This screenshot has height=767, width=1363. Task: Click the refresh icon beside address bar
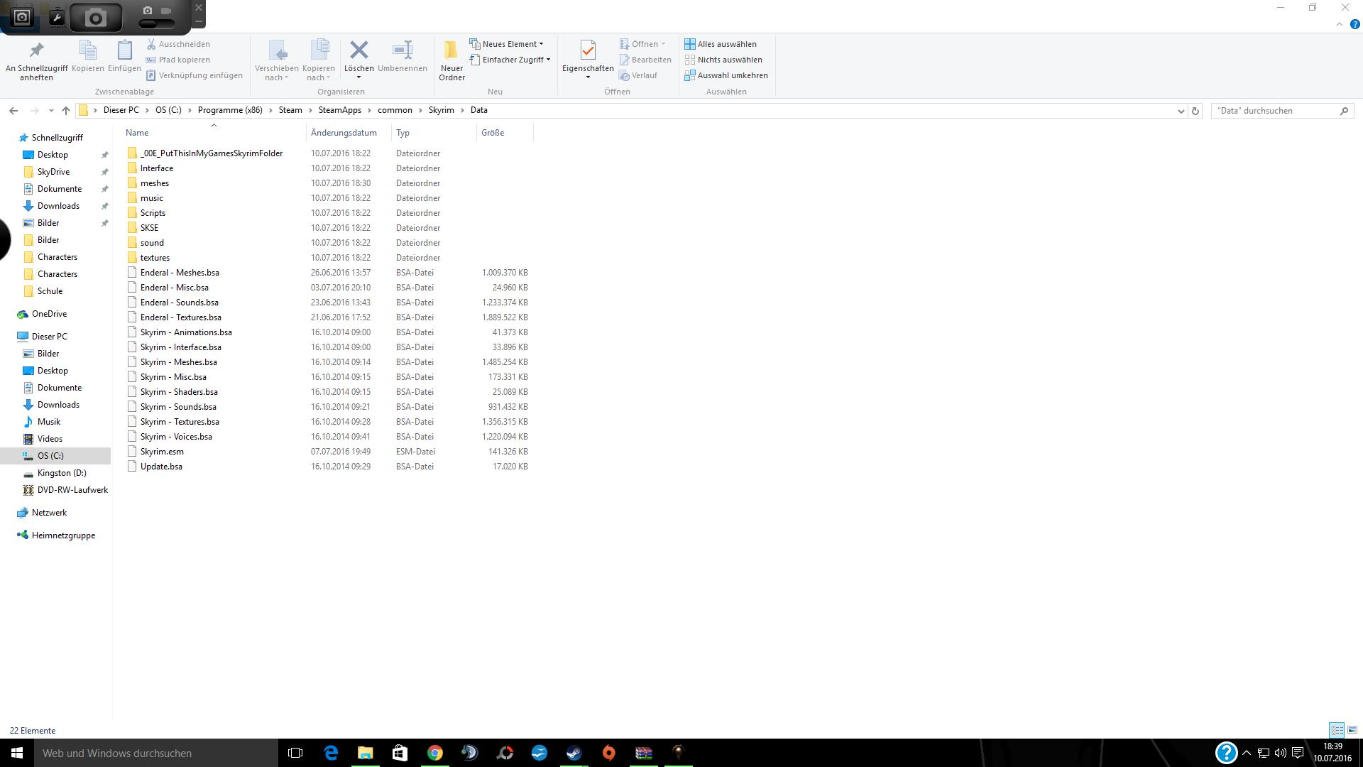pos(1195,111)
